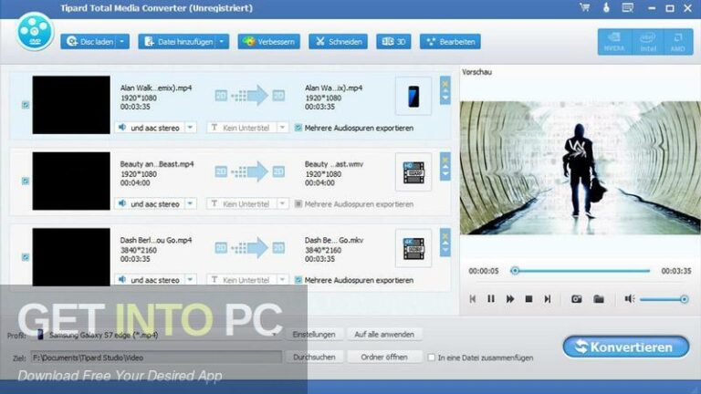Stop the preview playback
This screenshot has height=394, width=701.
[528, 299]
